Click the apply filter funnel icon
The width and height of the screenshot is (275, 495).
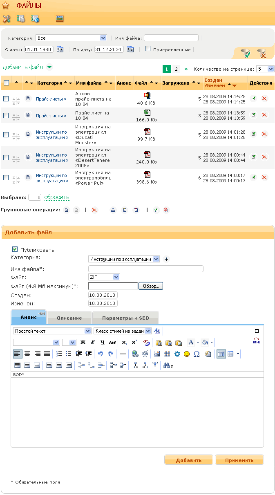(245, 53)
